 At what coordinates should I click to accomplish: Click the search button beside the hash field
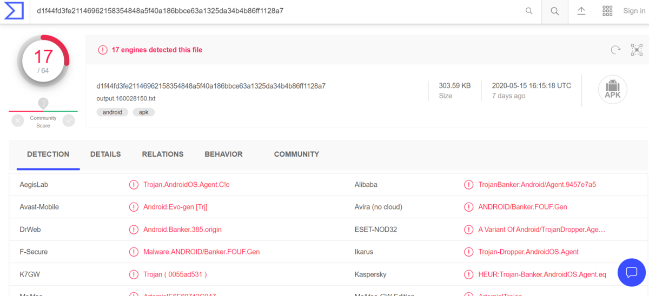coord(555,11)
